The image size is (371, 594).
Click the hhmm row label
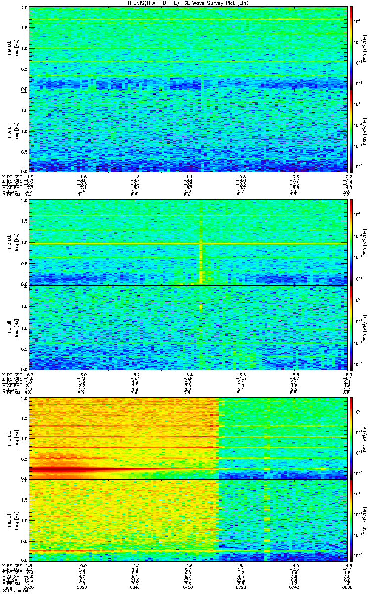pos(7,587)
